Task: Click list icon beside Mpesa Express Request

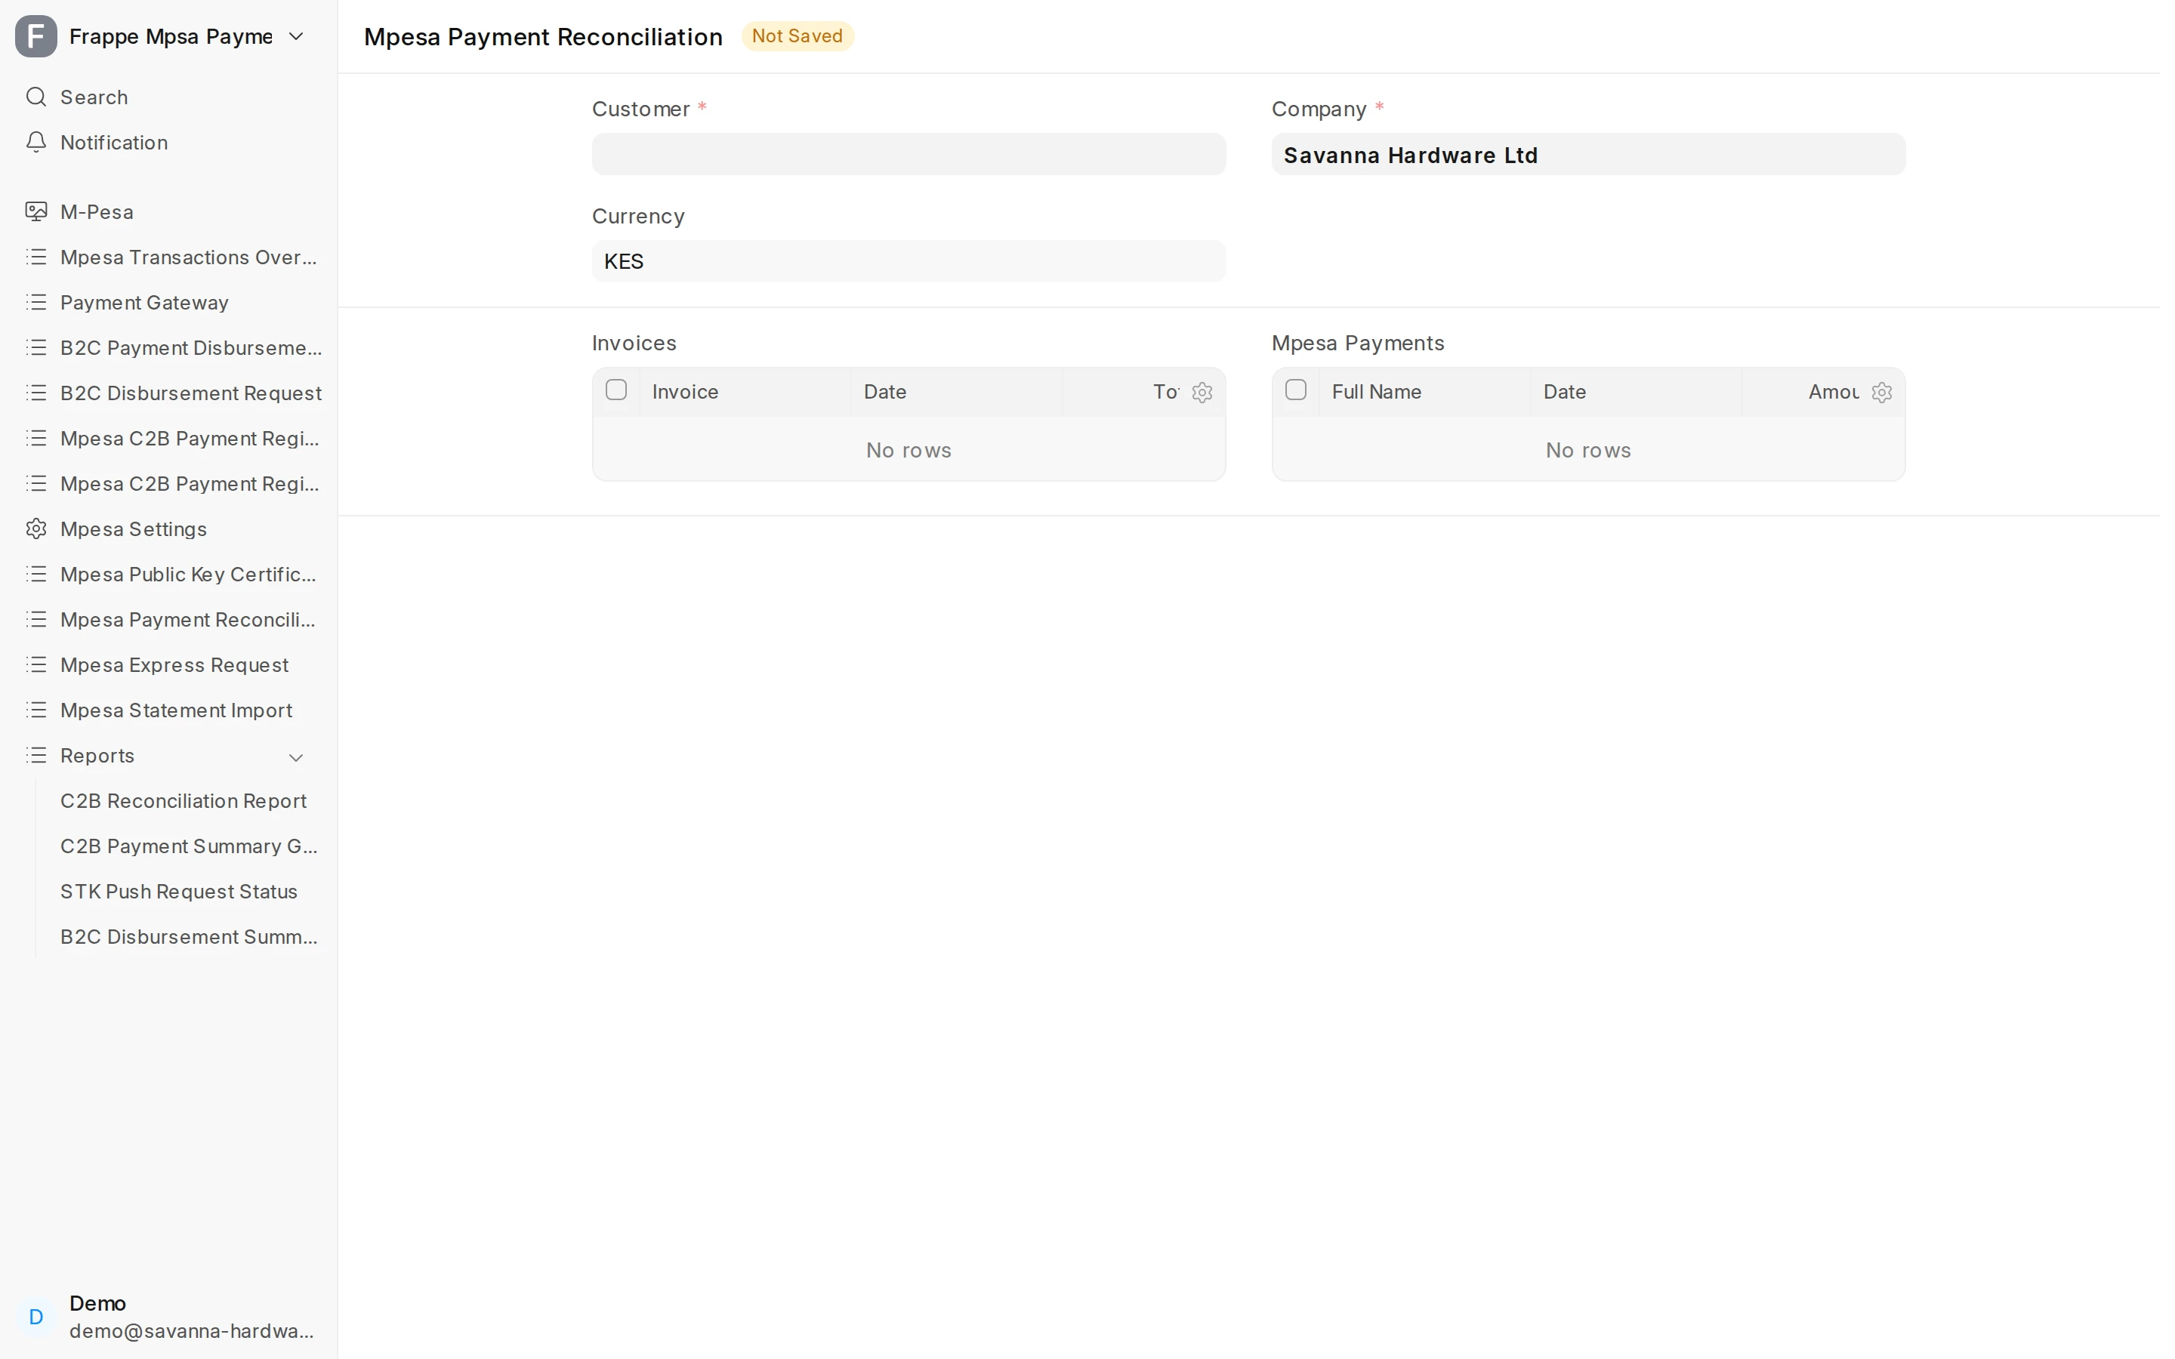Action: (x=36, y=664)
